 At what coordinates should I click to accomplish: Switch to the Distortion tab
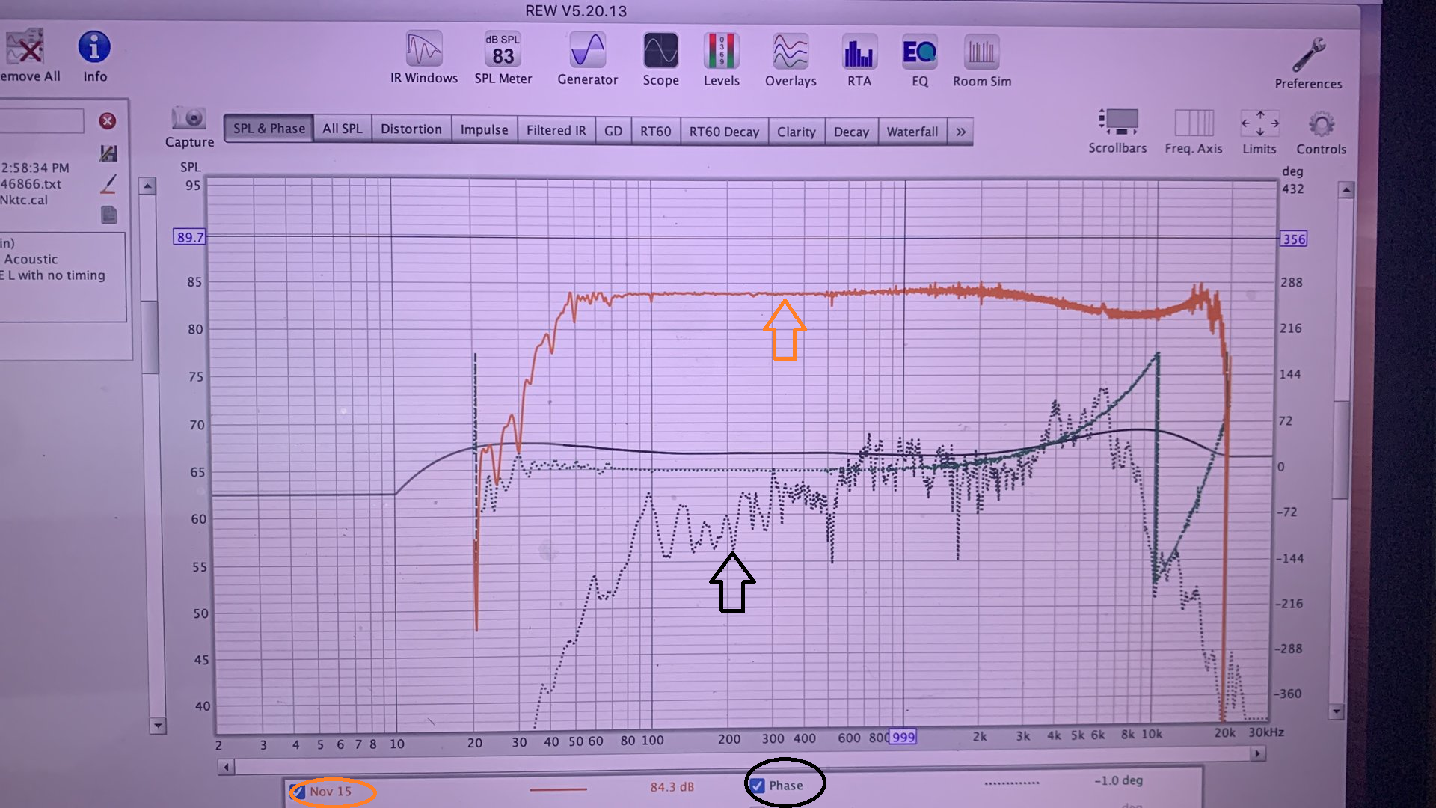[x=411, y=129]
